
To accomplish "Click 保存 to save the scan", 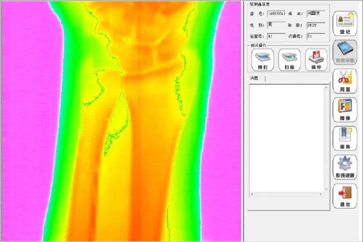I will [316, 60].
